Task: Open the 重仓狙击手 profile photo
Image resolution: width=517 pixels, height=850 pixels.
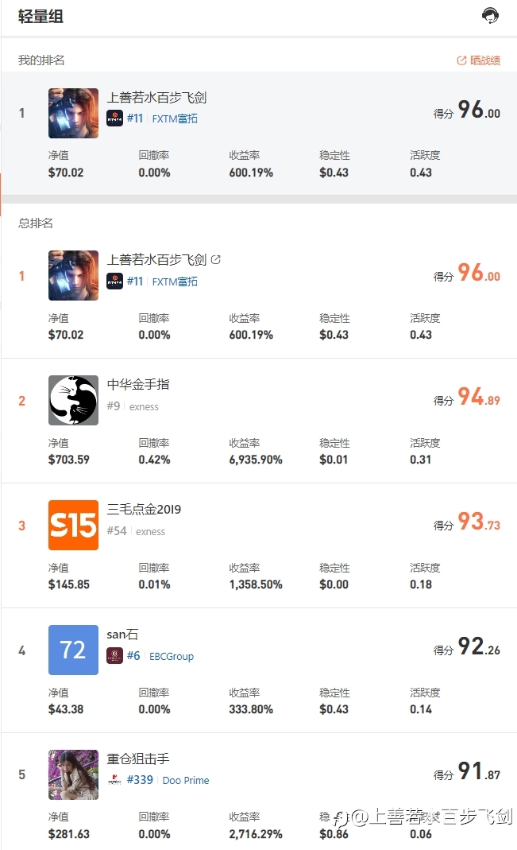Action: pyautogui.click(x=74, y=774)
